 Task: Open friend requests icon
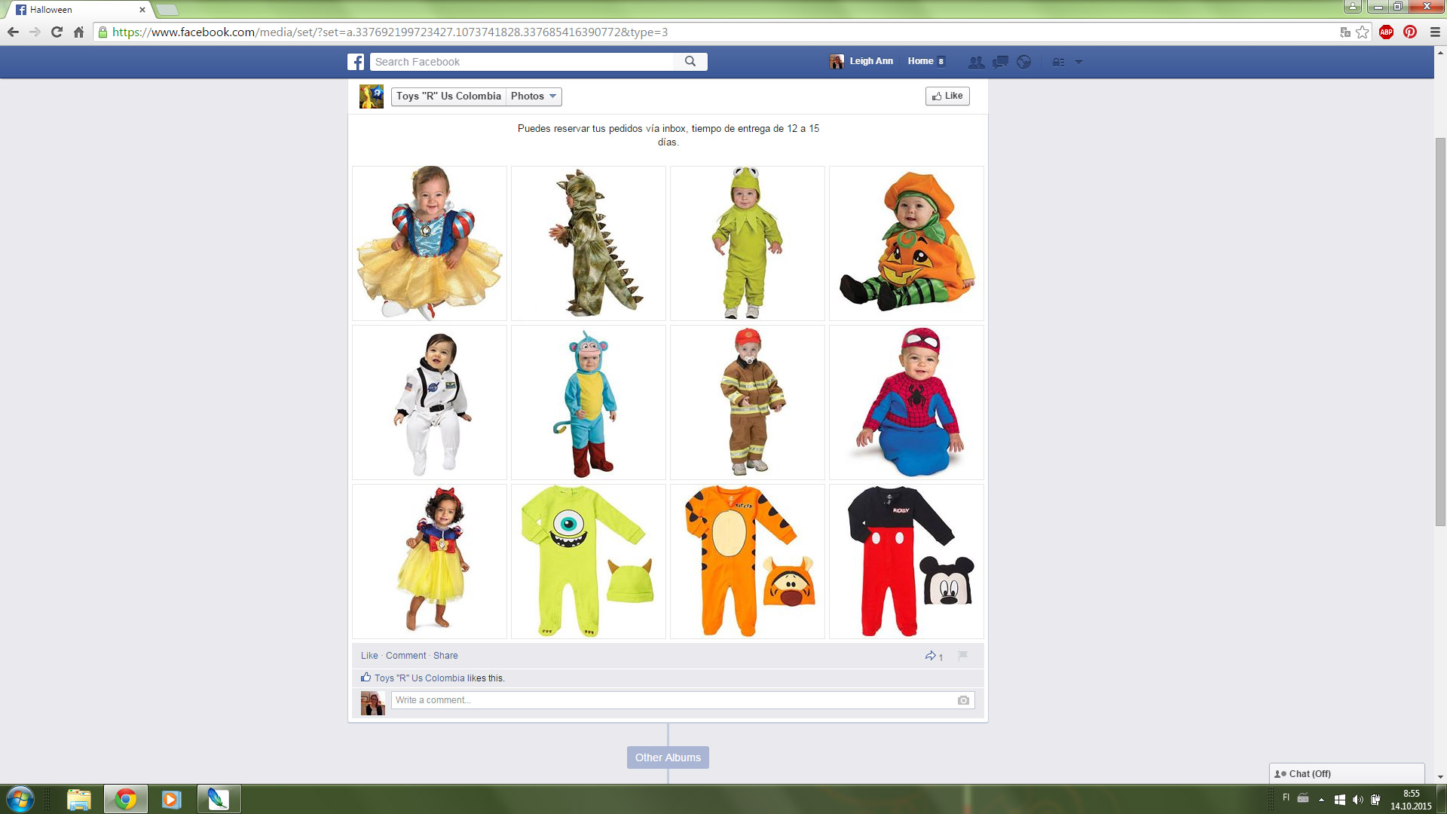click(976, 62)
